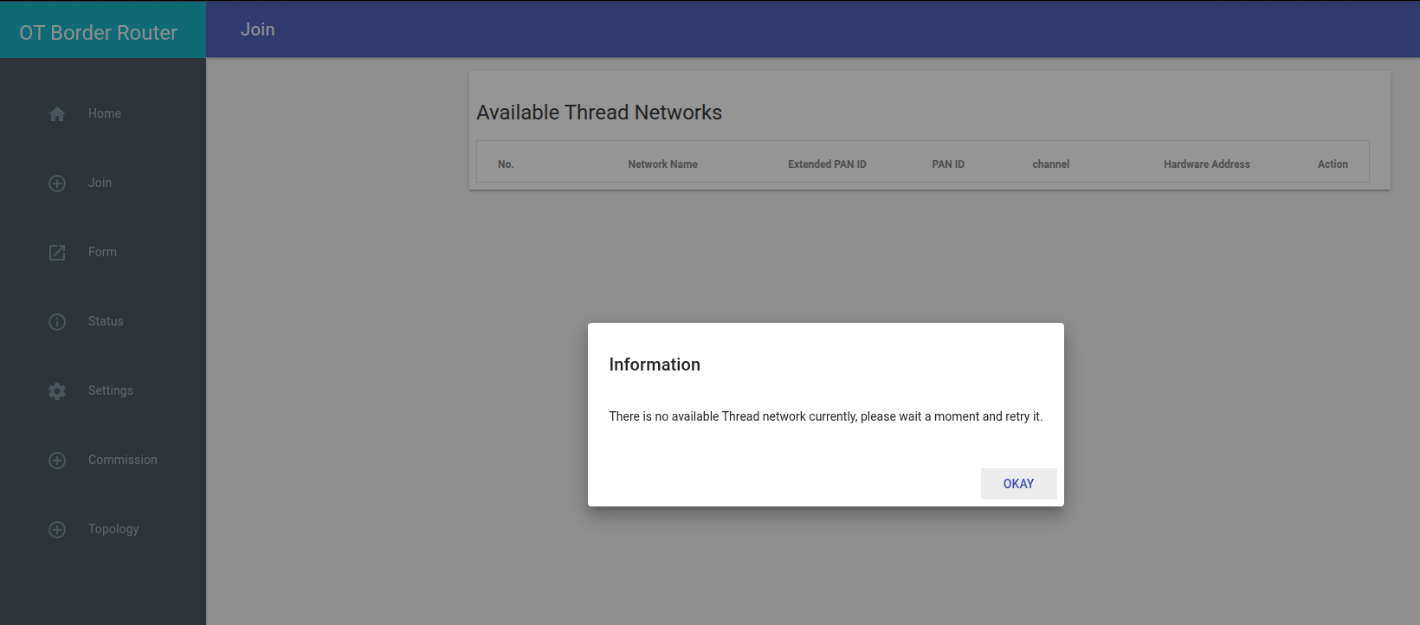The width and height of the screenshot is (1420, 625).
Task: Open the Home menu item
Action: coord(105,113)
